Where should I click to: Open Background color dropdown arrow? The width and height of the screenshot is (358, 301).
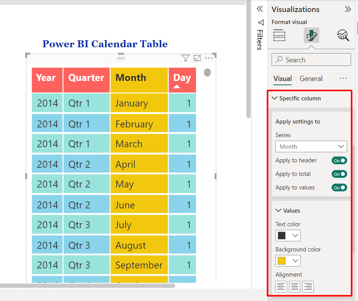[295, 261]
